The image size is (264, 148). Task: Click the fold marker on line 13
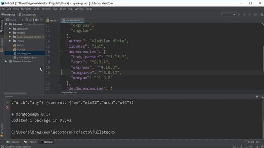click(x=60, y=36)
